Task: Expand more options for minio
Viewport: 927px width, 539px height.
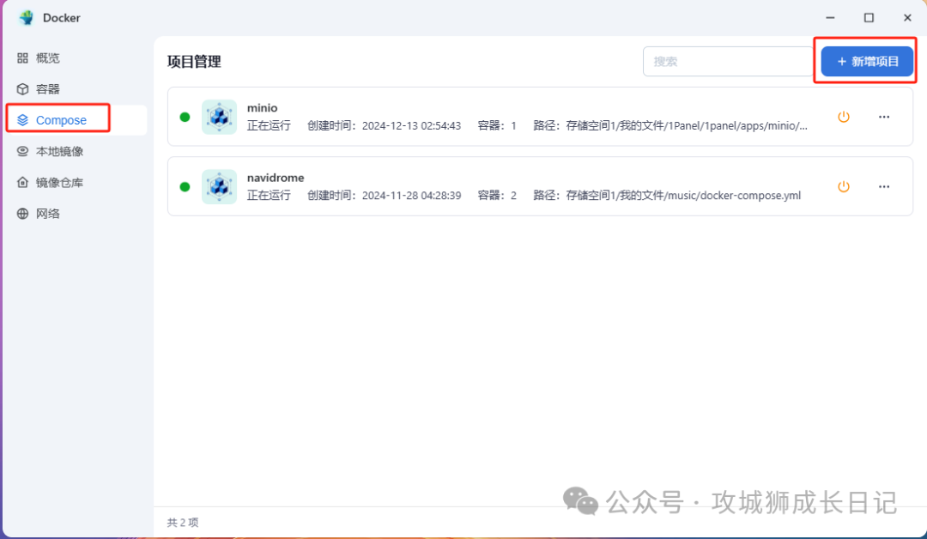Action: (884, 117)
